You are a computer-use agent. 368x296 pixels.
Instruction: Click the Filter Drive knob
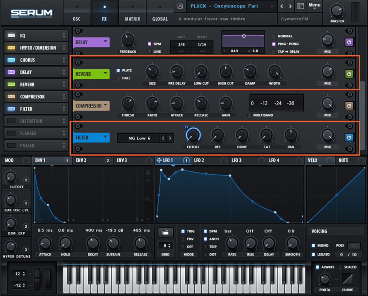pos(242,135)
